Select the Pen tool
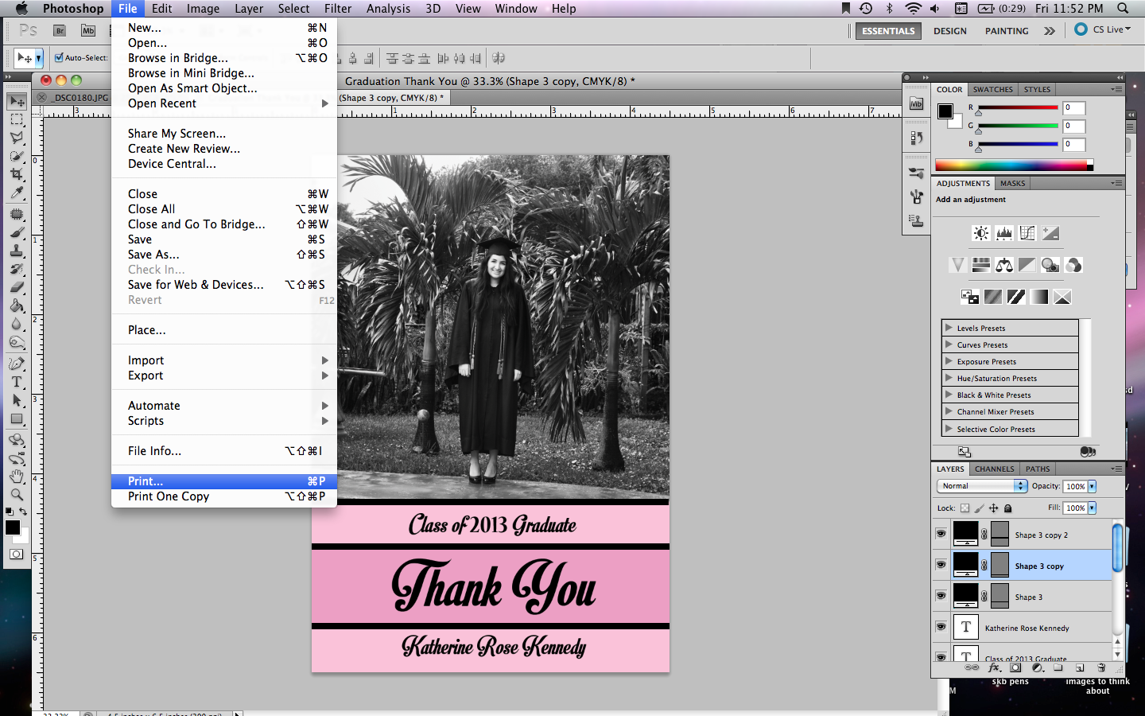Screen dimensions: 1145x716 coord(17,364)
